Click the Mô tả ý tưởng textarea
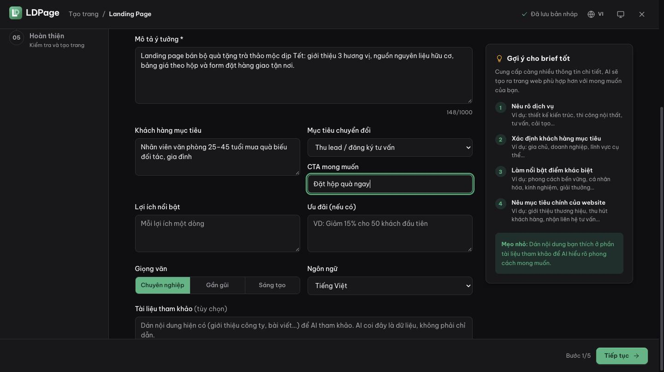664x372 pixels. pyautogui.click(x=304, y=75)
